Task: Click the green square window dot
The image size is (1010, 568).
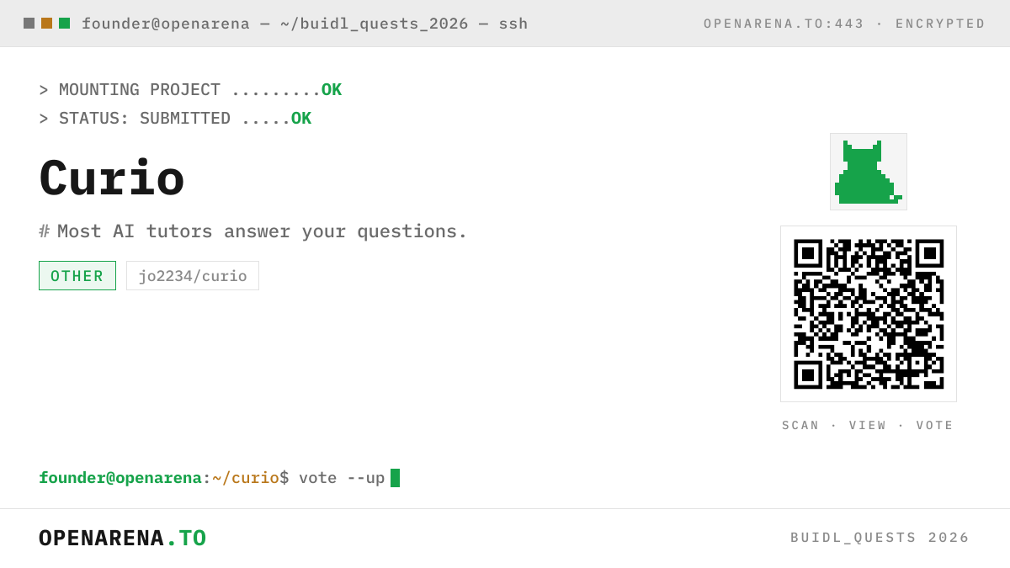Action: click(x=64, y=24)
